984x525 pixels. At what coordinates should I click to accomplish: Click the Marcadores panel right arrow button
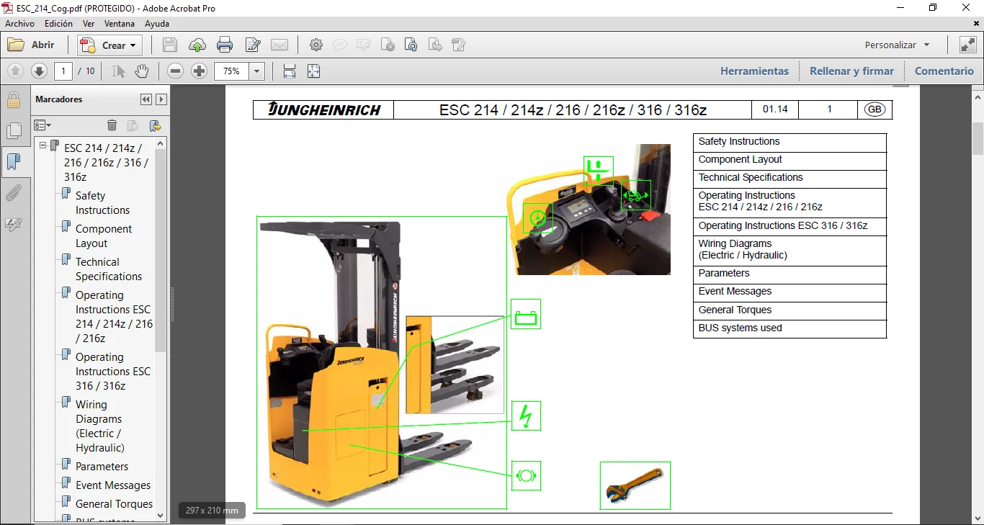point(161,99)
